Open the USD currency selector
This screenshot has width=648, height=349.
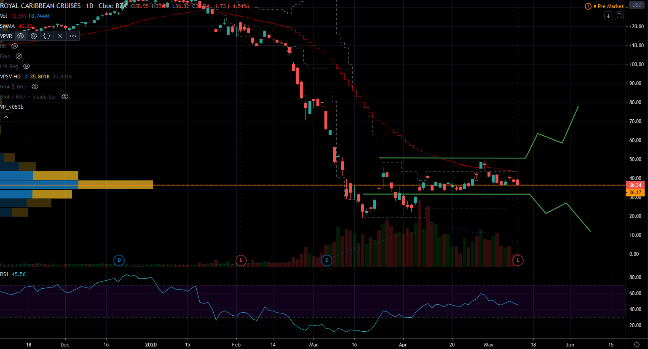(x=637, y=5)
